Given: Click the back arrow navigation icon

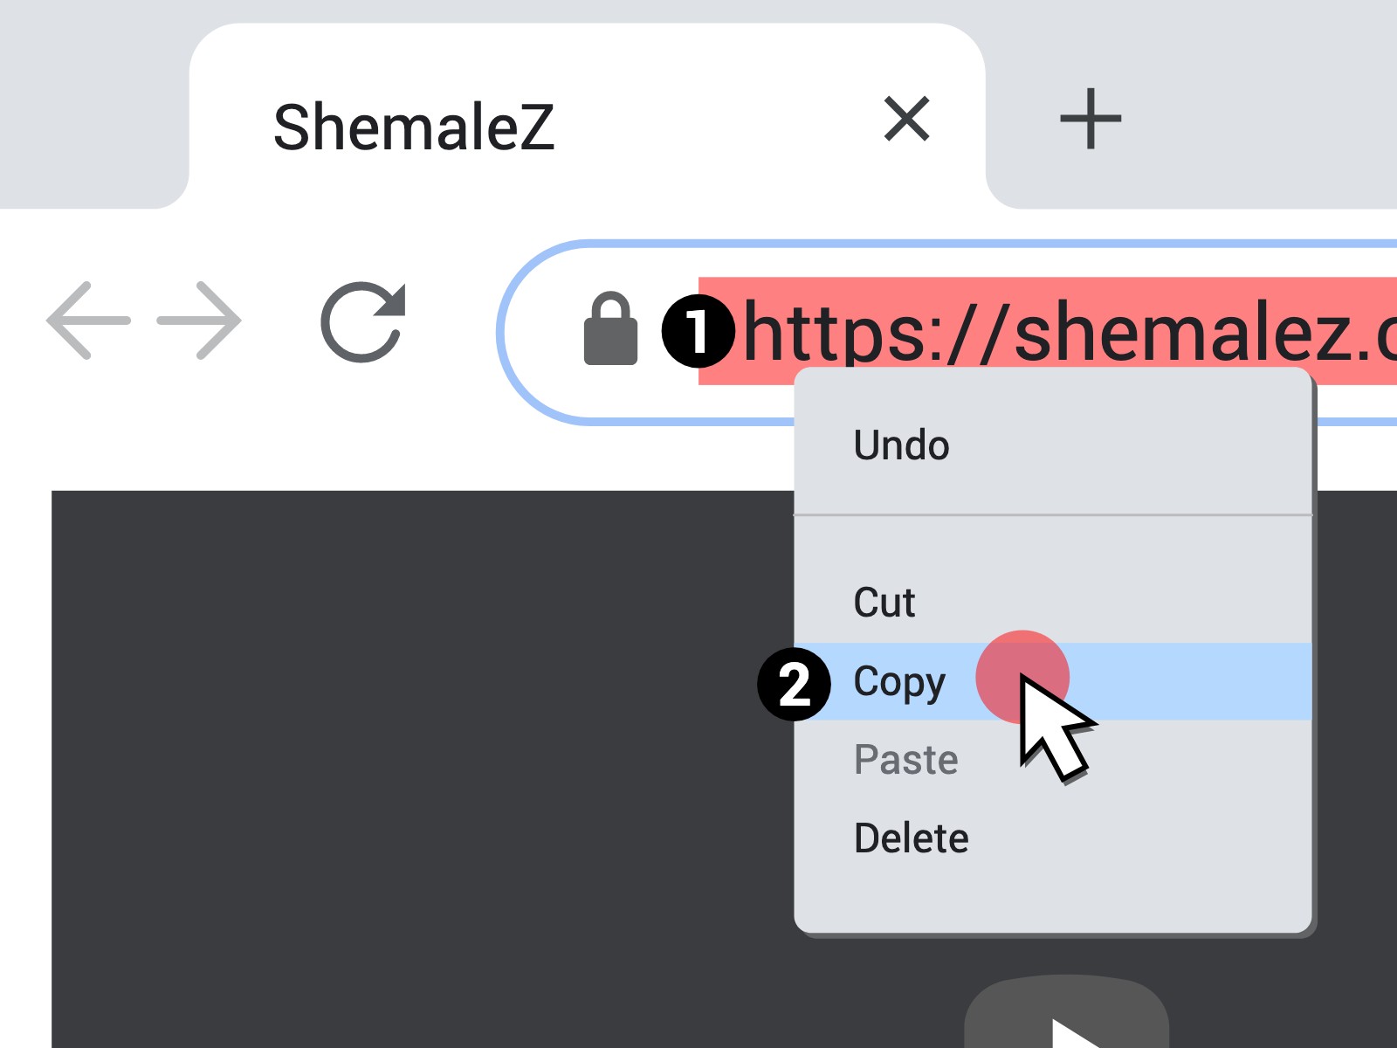Looking at the screenshot, I should [x=88, y=321].
